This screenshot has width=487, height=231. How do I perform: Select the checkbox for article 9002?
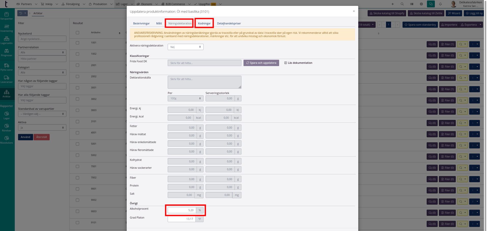tap(77, 200)
